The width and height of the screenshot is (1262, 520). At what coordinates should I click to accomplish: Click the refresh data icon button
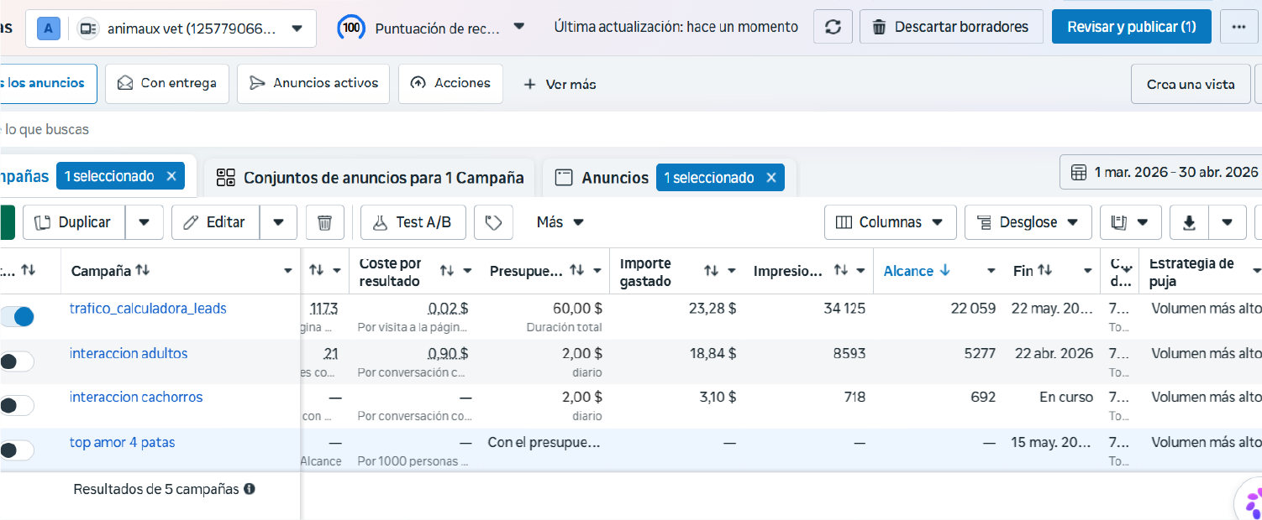click(833, 27)
